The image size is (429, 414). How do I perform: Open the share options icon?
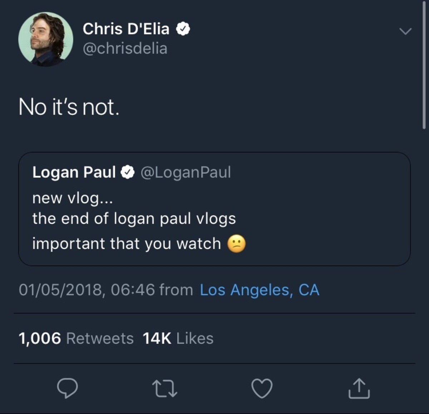tap(359, 388)
